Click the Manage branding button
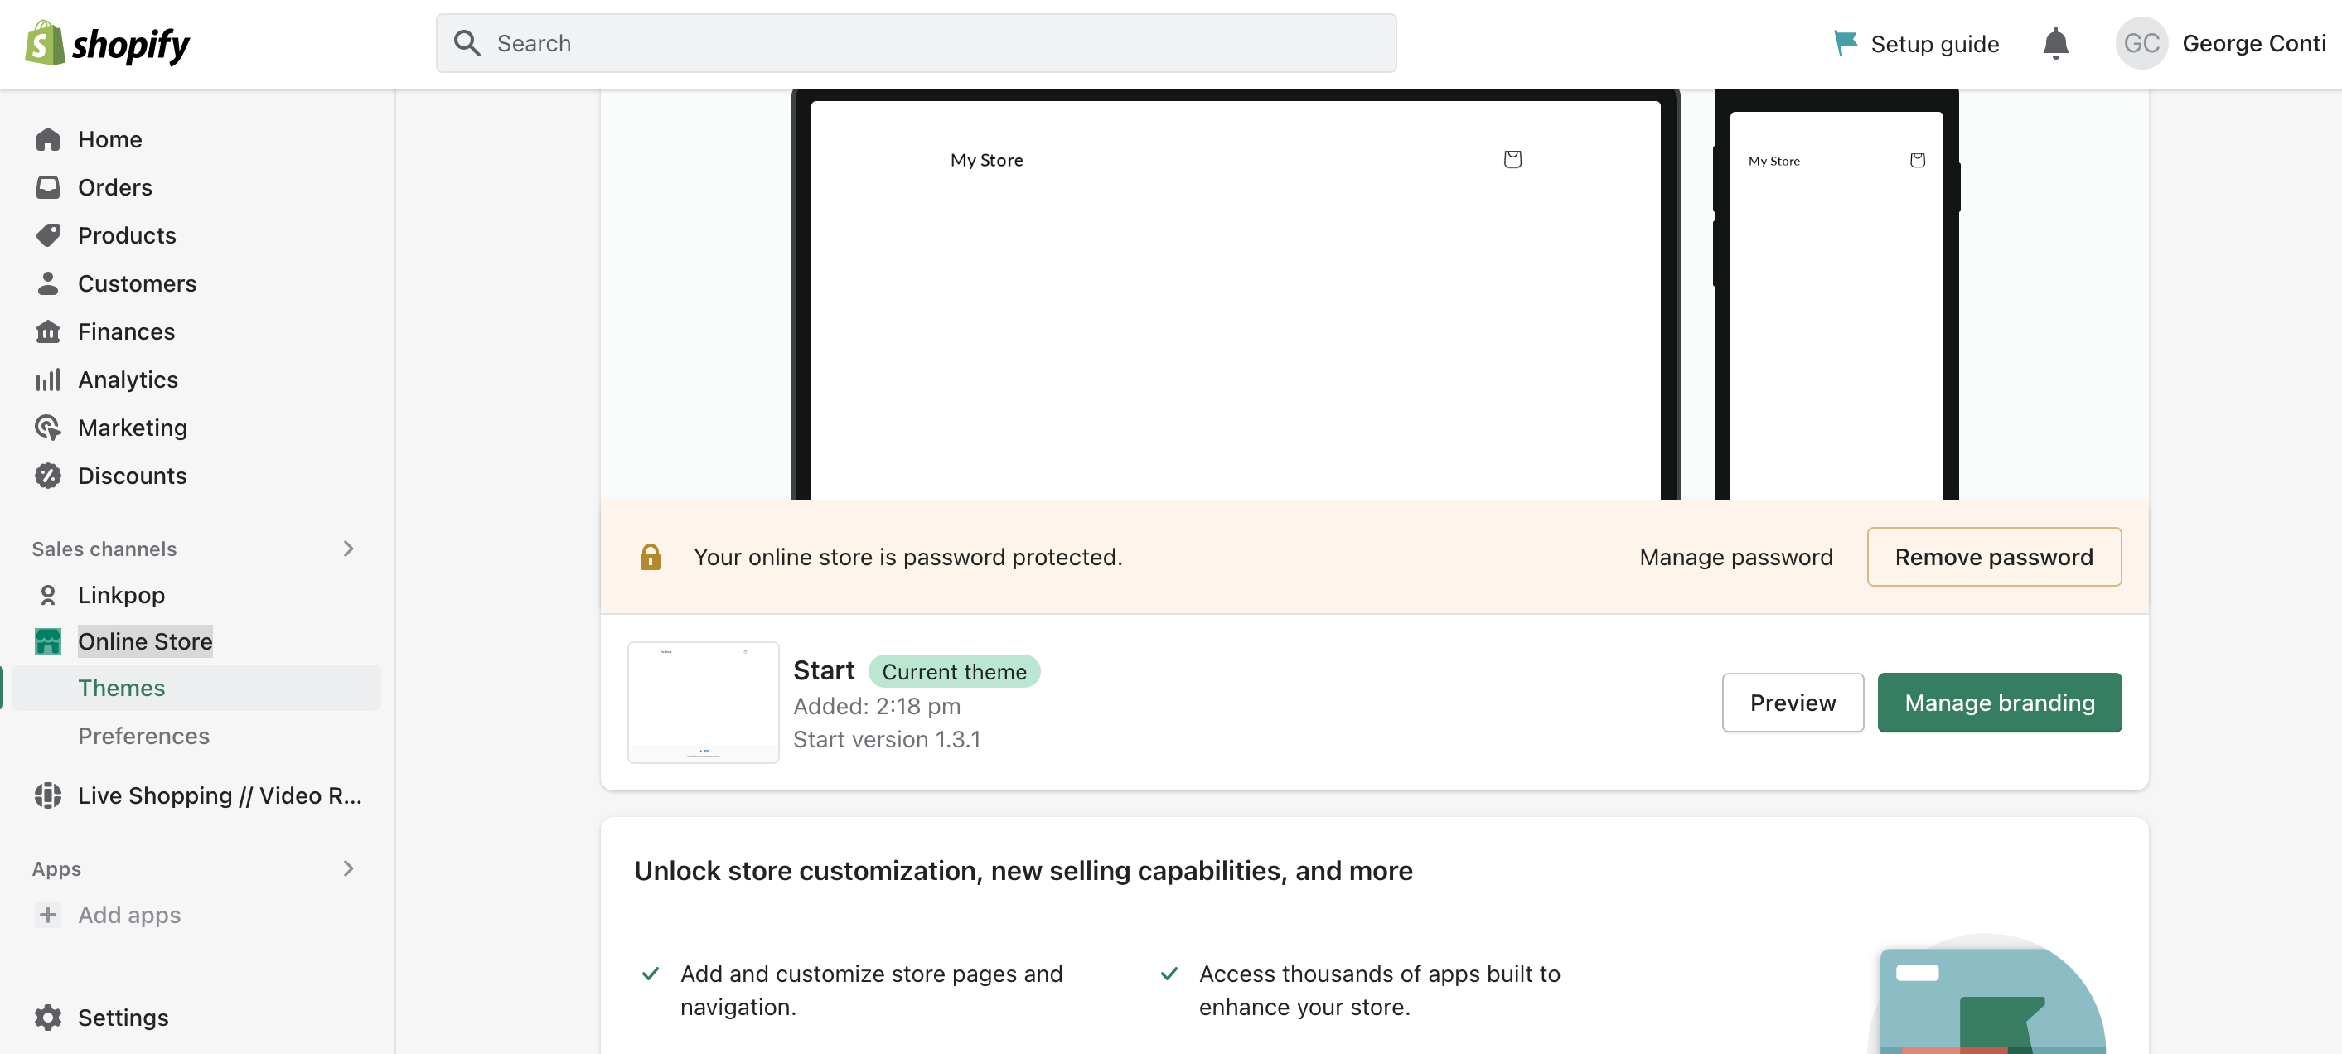The width and height of the screenshot is (2342, 1054). pyautogui.click(x=1999, y=702)
